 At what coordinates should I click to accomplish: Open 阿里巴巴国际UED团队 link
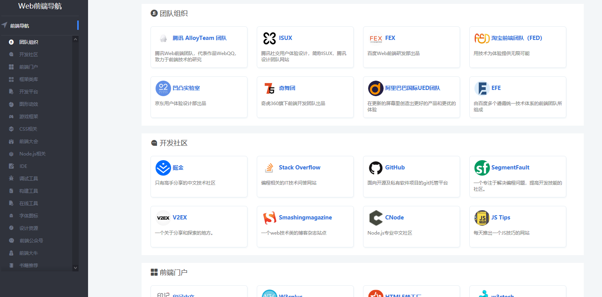[413, 88]
